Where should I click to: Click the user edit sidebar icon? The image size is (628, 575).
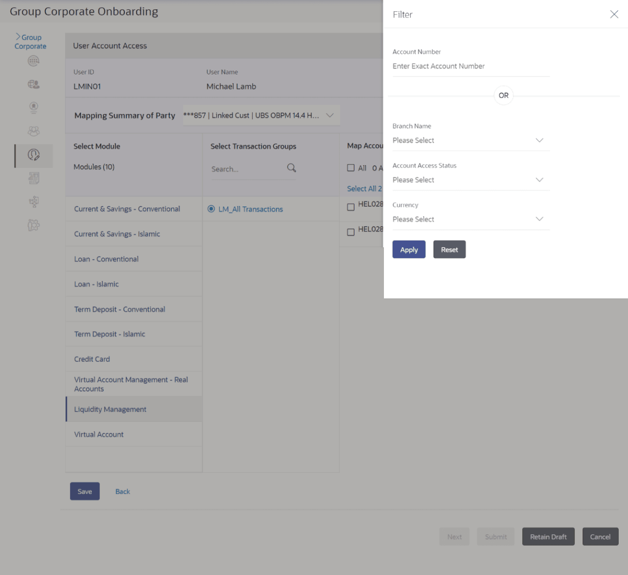point(34,155)
